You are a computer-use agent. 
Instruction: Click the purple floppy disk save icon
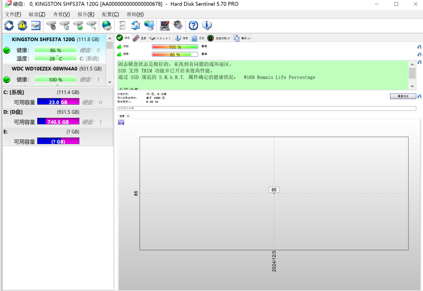[121, 122]
